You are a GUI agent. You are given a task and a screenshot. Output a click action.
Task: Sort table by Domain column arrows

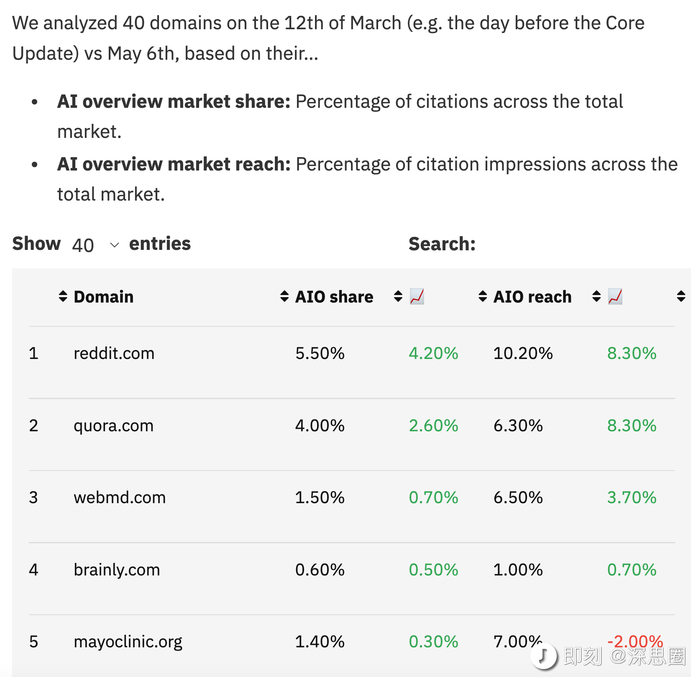[63, 296]
